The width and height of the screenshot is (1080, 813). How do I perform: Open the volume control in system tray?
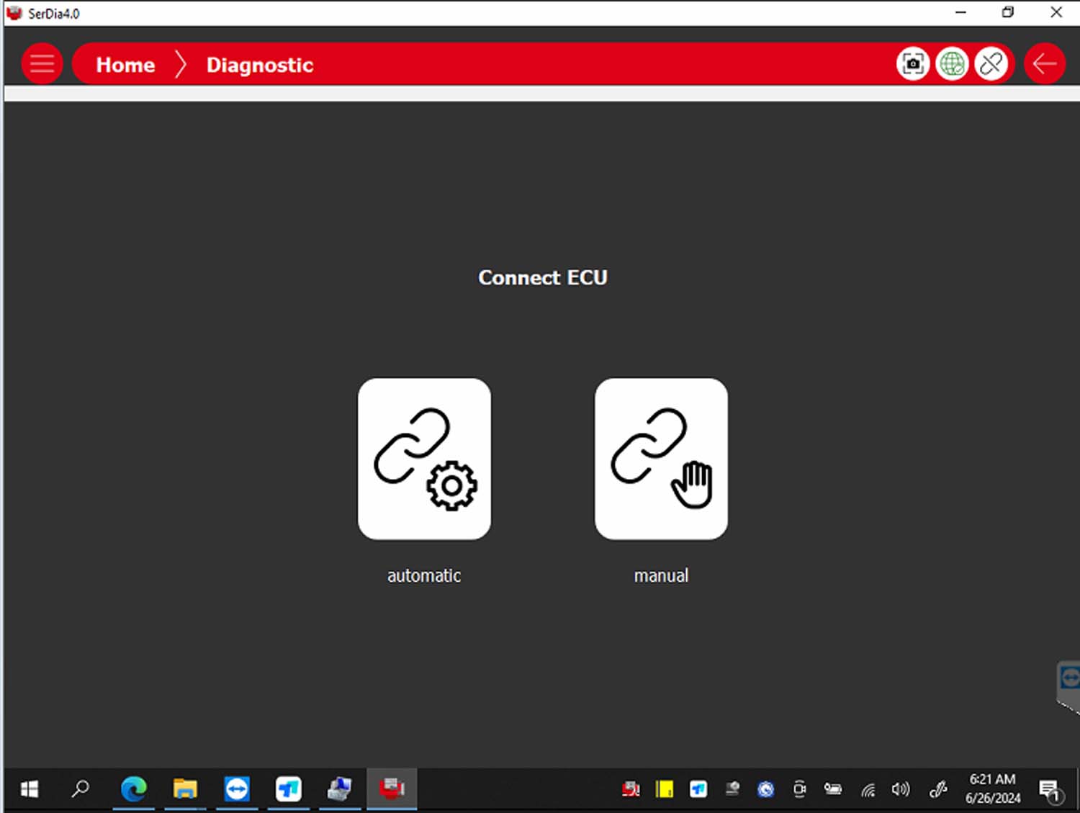tap(900, 790)
